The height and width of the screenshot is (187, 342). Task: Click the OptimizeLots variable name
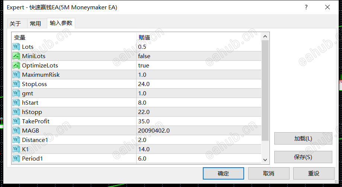coord(40,66)
